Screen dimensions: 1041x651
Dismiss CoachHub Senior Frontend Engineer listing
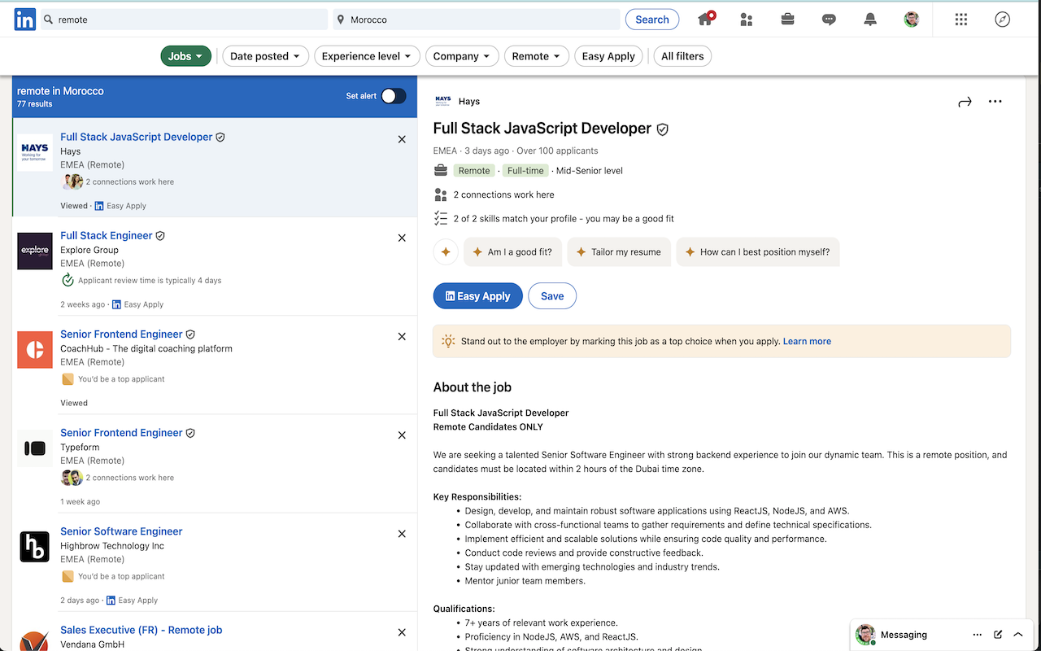click(402, 336)
